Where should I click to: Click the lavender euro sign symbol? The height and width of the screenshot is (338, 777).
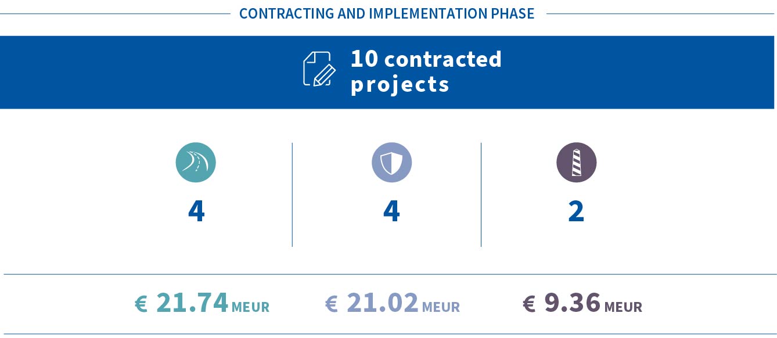pos(332,304)
